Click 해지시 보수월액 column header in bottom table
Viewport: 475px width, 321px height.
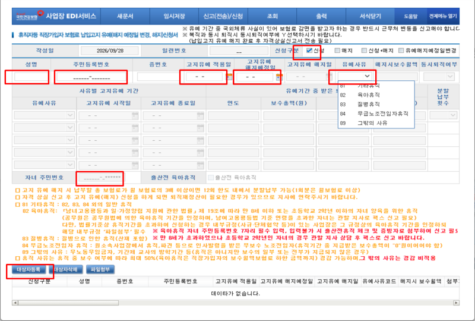coord(420,281)
